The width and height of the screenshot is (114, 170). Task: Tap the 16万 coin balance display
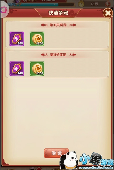pyautogui.click(x=94, y=4)
